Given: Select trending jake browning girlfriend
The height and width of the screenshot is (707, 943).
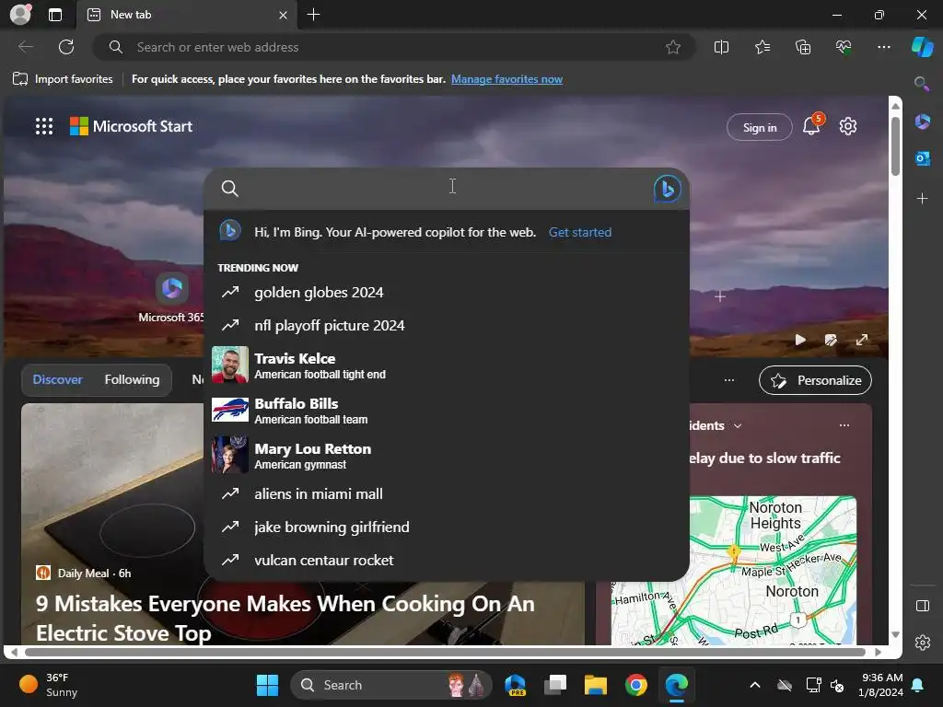Looking at the screenshot, I should pyautogui.click(x=446, y=527).
